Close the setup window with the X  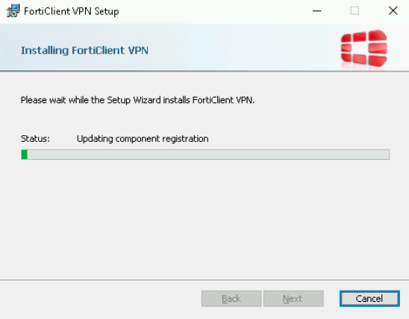point(393,11)
